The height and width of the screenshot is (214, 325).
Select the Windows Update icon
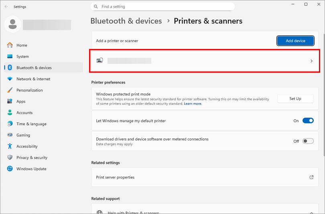[x=10, y=169]
